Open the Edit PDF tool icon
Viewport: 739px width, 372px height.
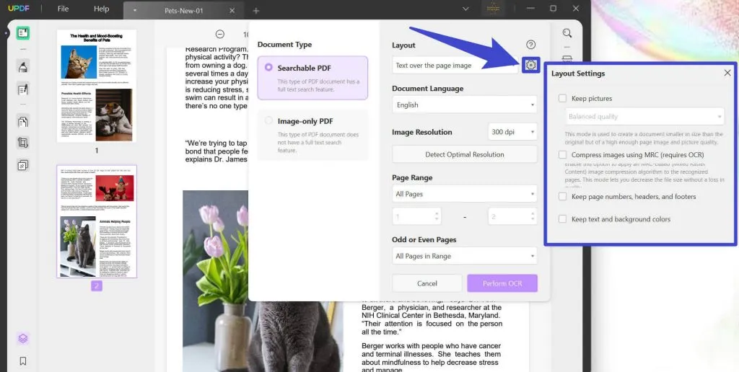[22, 89]
